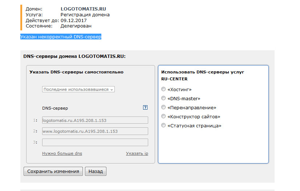Click the «Сохранить изменения» button
The width and height of the screenshot is (300, 191).
53,171
